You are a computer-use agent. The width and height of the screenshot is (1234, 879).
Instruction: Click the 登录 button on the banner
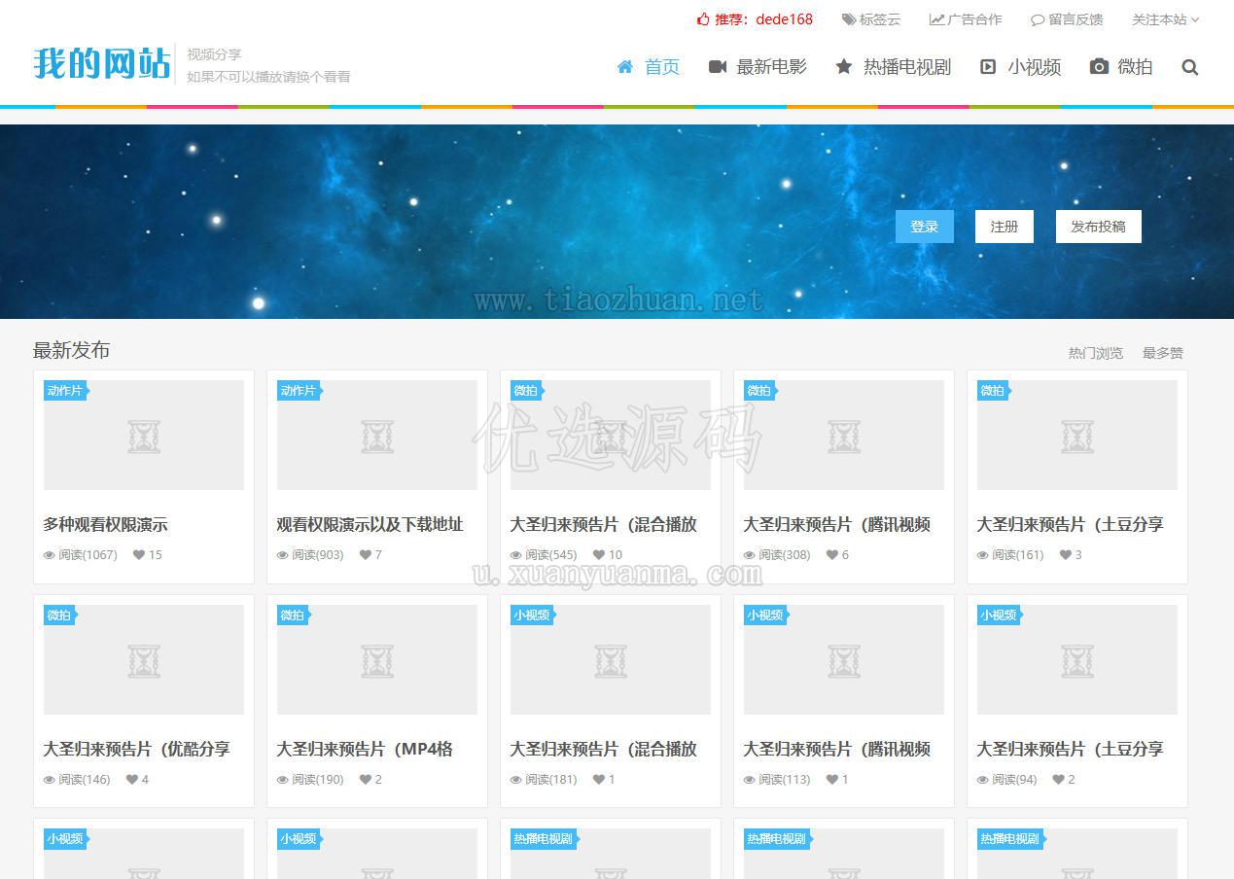pyautogui.click(x=925, y=227)
